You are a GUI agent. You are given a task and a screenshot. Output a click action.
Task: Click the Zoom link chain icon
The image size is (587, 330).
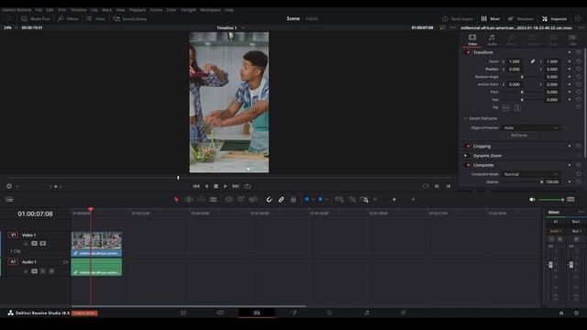click(533, 61)
